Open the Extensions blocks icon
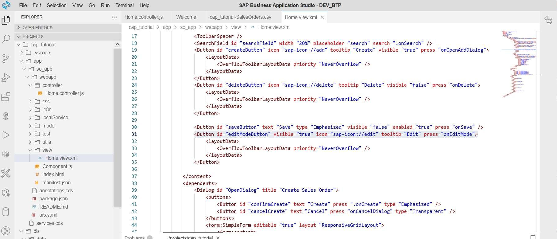This screenshot has width=557, height=239. click(6, 97)
